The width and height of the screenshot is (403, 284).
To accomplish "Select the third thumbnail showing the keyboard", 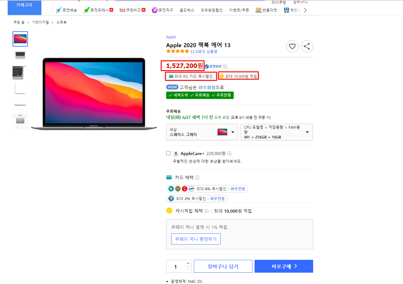I will pos(20,72).
